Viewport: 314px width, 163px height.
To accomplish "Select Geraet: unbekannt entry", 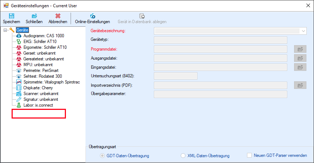I will (39, 53).
